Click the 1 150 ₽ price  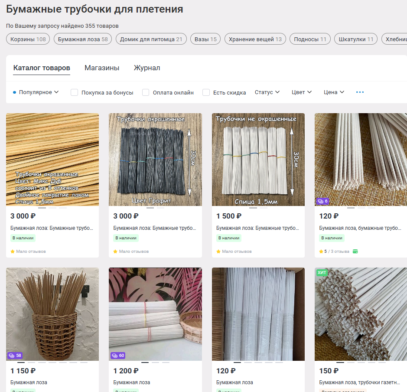coord(23,371)
